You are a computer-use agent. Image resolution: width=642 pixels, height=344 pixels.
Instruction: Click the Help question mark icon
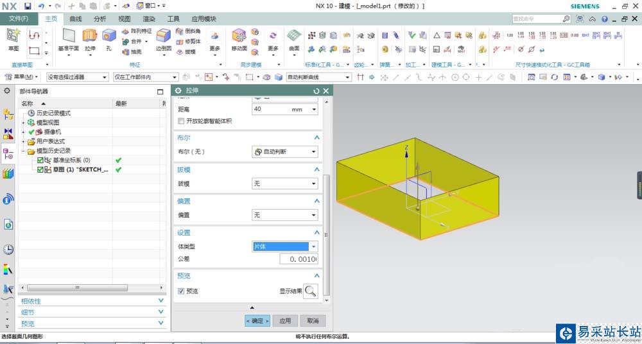coord(604,19)
